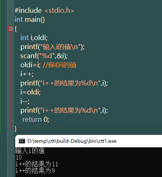Viewport: 162px width, 177px height.
Task: Click the return 0; statement
Action: click(x=36, y=119)
